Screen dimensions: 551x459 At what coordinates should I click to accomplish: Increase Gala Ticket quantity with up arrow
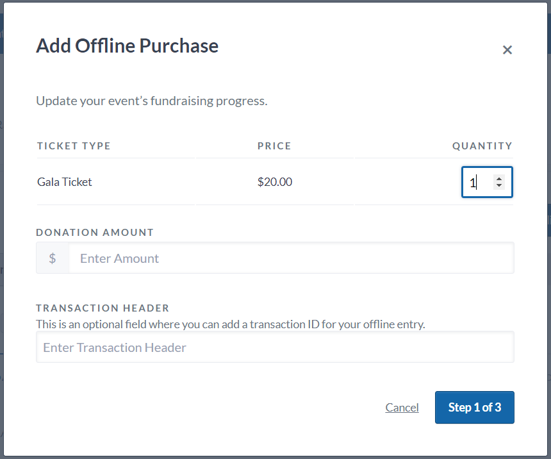point(499,179)
